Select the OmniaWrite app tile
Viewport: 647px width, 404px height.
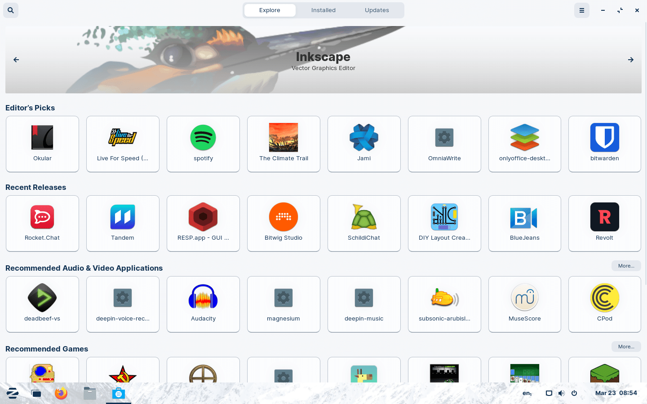pyautogui.click(x=444, y=144)
